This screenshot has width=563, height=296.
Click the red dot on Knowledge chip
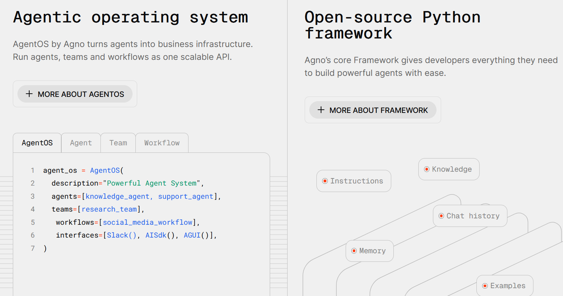pos(427,169)
